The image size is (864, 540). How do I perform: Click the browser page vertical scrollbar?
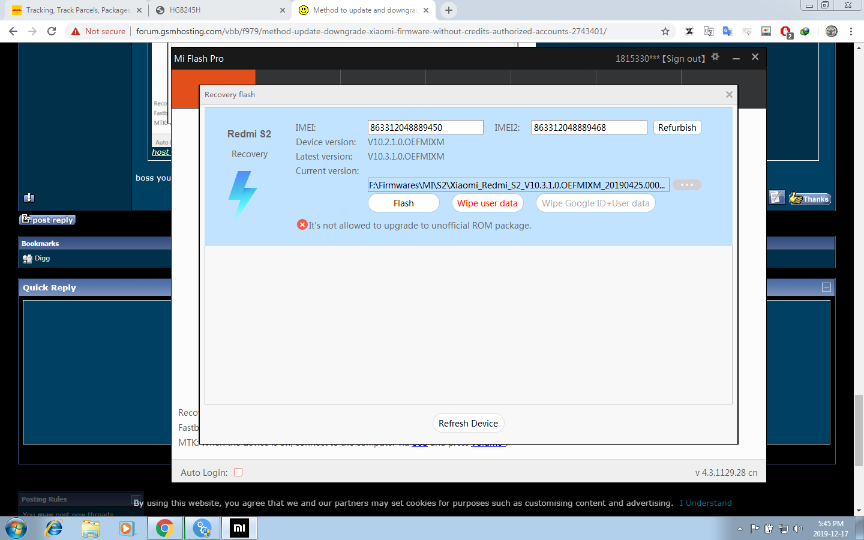point(859,430)
